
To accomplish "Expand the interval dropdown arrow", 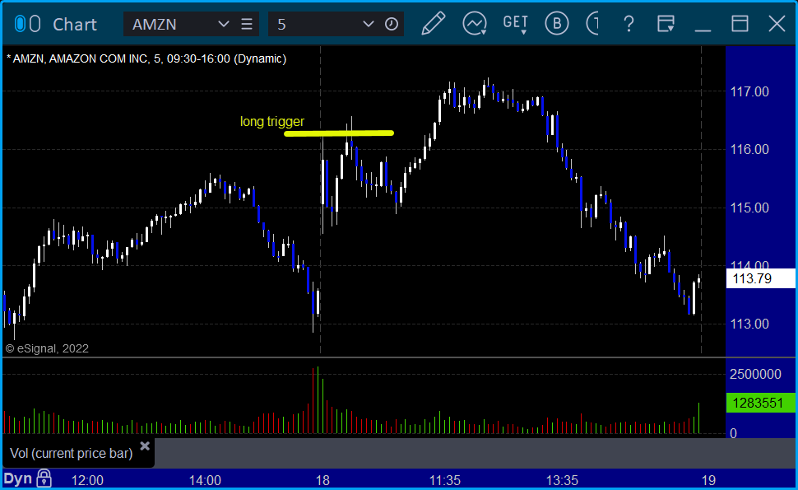I will pos(369,24).
